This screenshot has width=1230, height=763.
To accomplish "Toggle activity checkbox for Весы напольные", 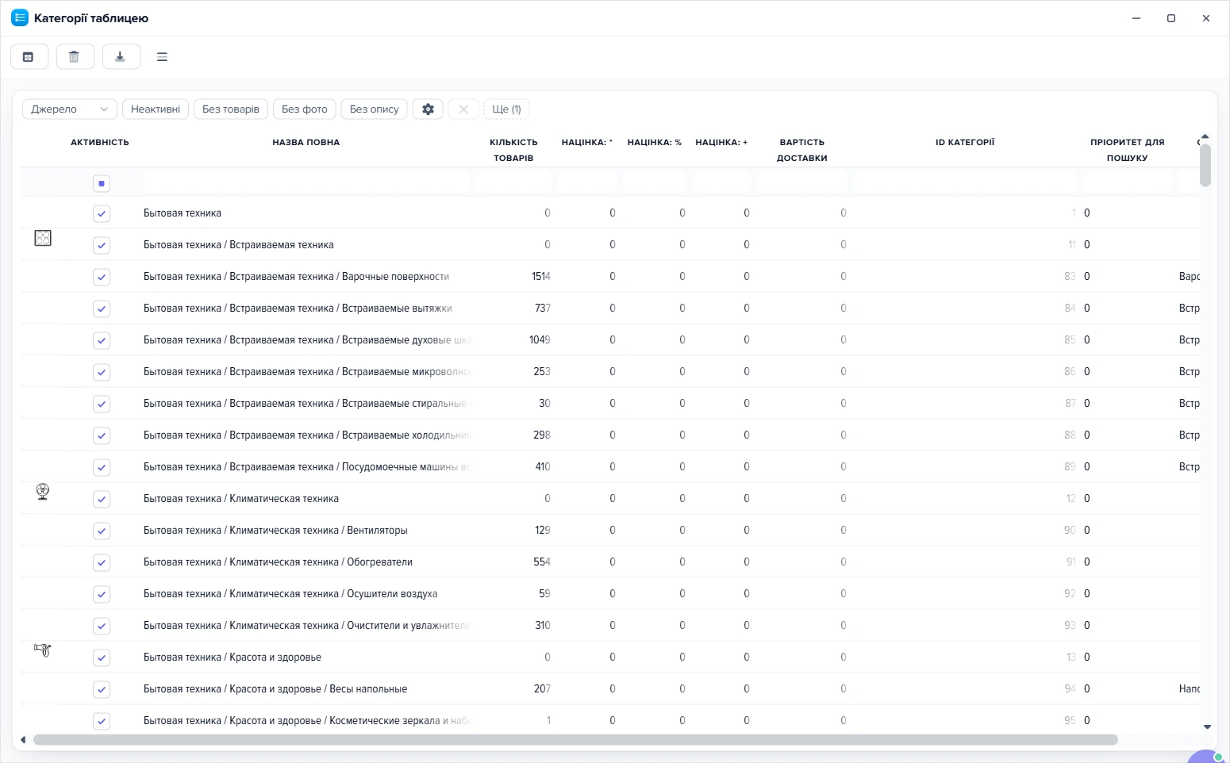I will tap(102, 689).
